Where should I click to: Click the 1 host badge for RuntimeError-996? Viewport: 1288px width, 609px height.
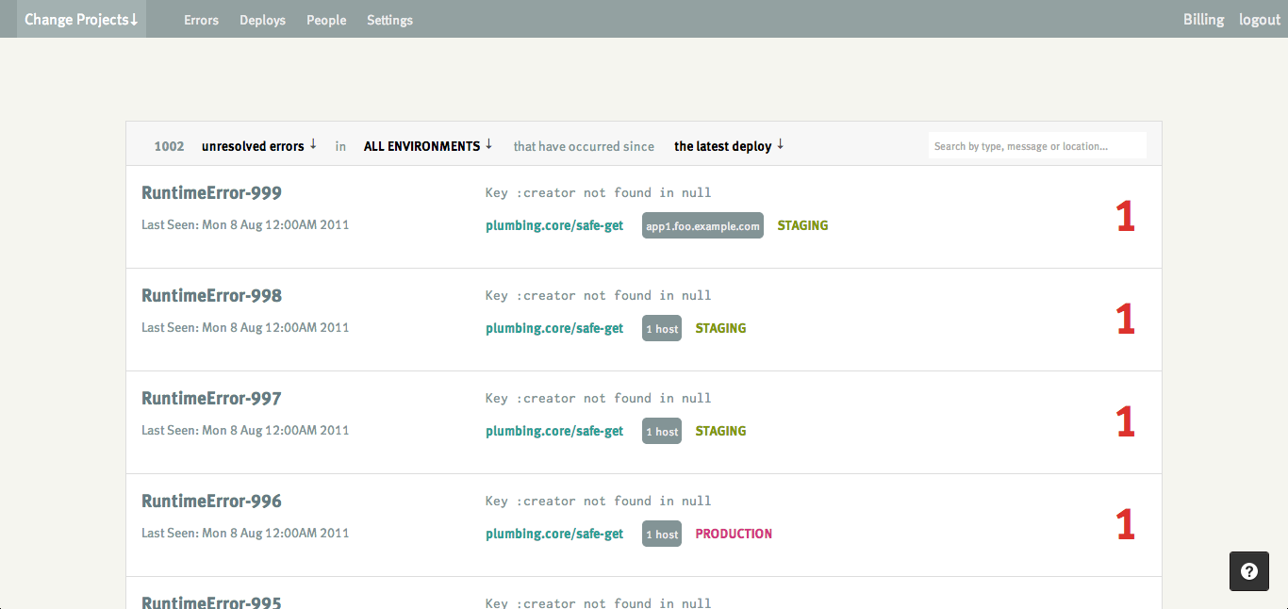[661, 535]
